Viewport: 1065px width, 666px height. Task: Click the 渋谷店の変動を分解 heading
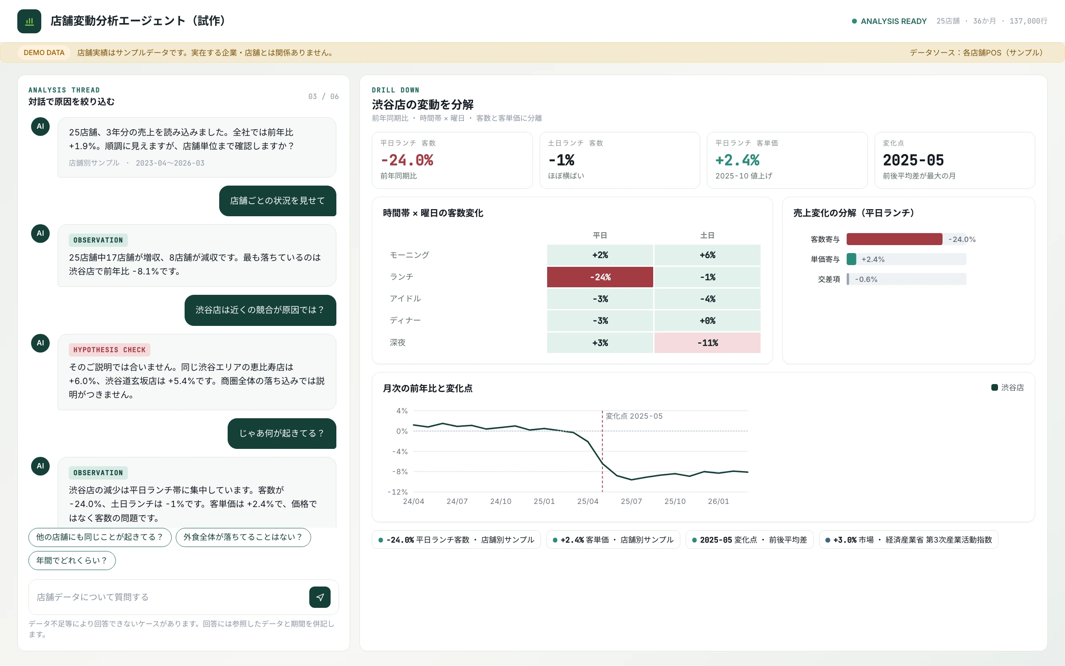[422, 104]
